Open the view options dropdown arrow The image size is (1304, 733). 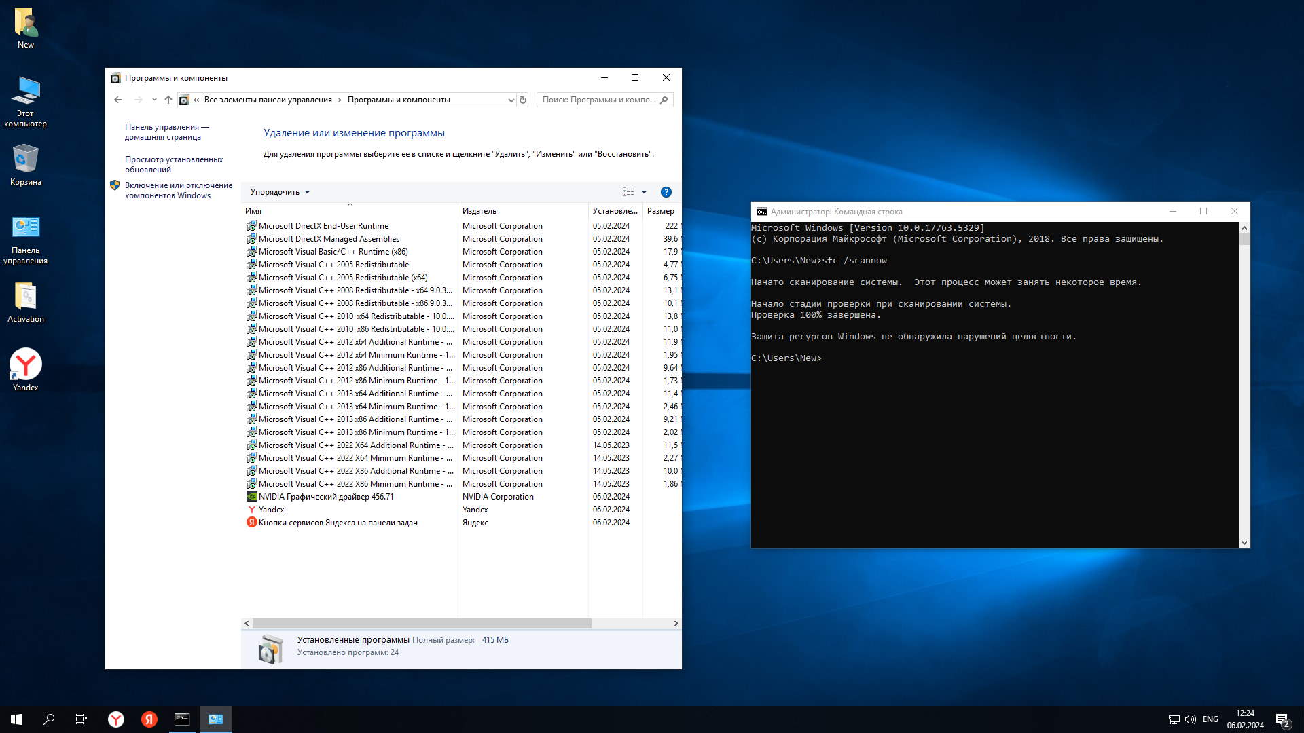(644, 192)
